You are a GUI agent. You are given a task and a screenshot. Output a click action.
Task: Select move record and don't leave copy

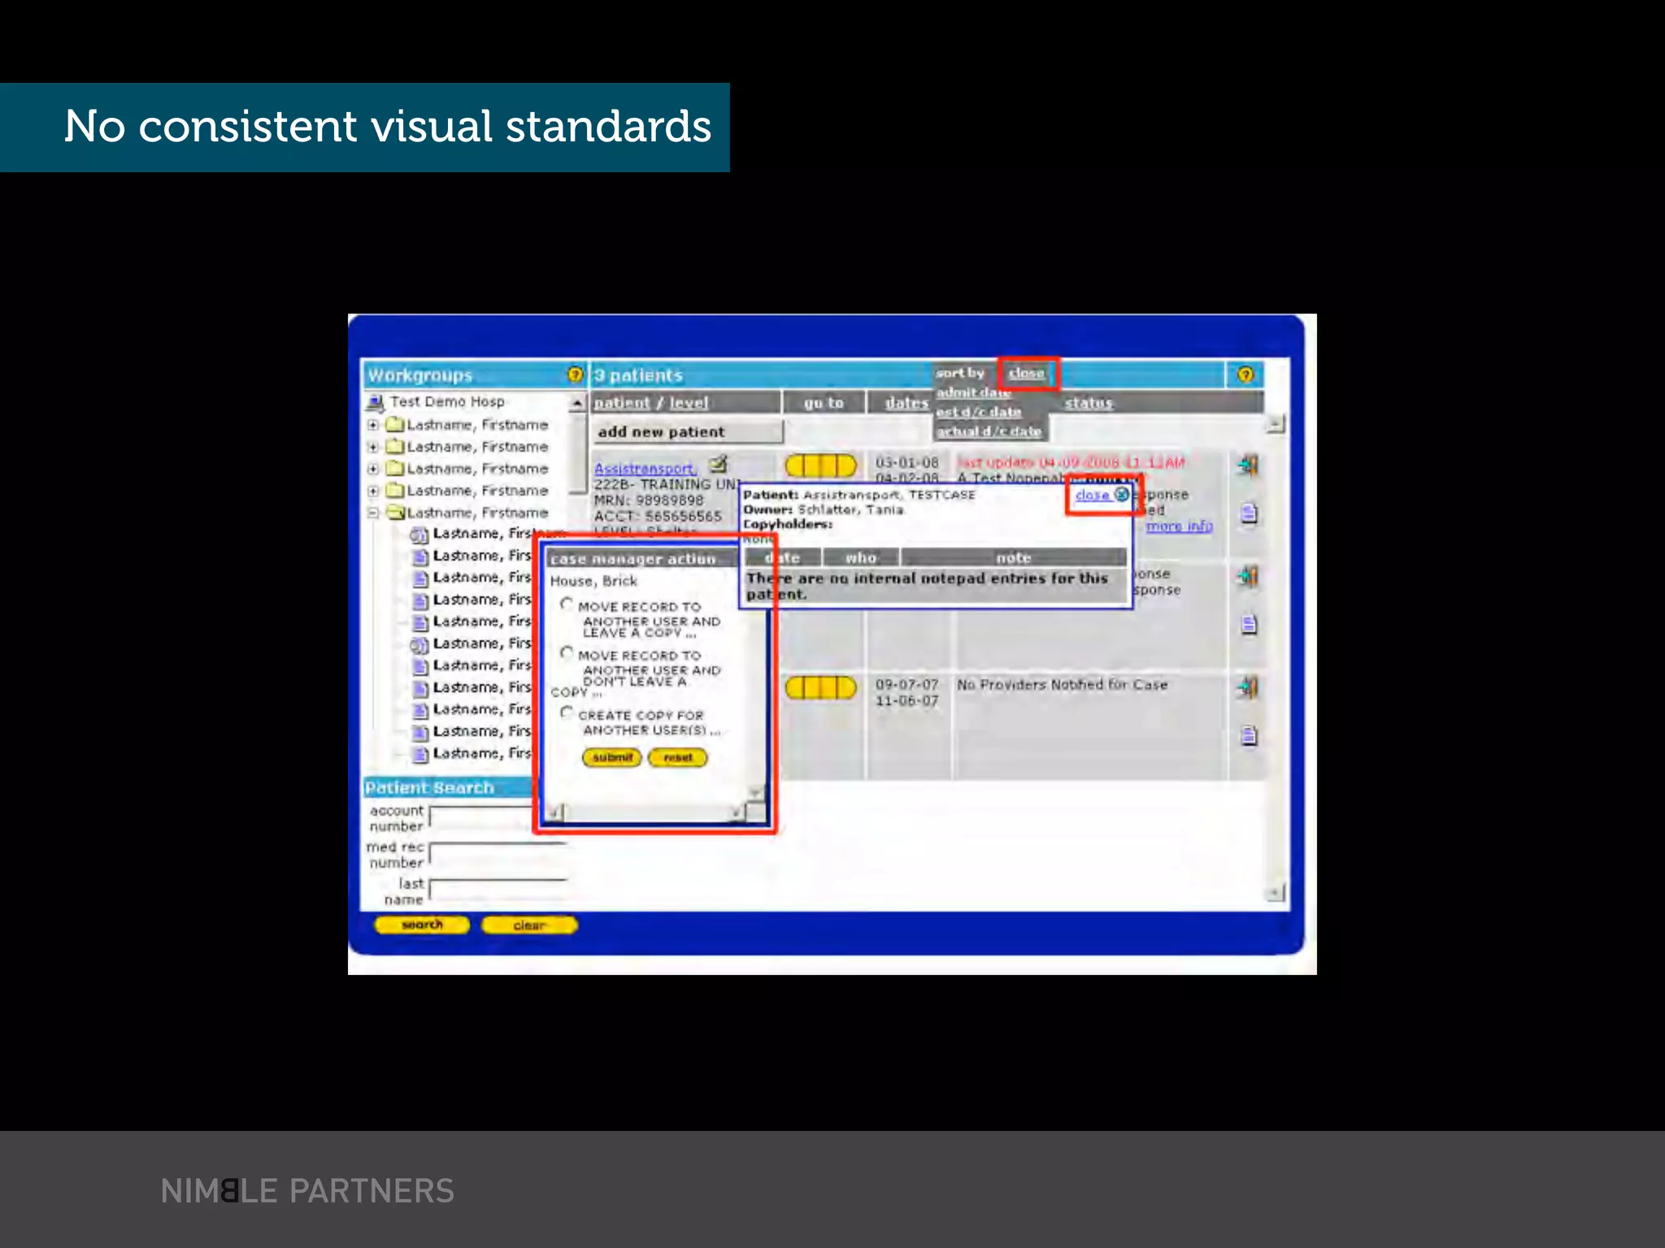click(x=567, y=653)
